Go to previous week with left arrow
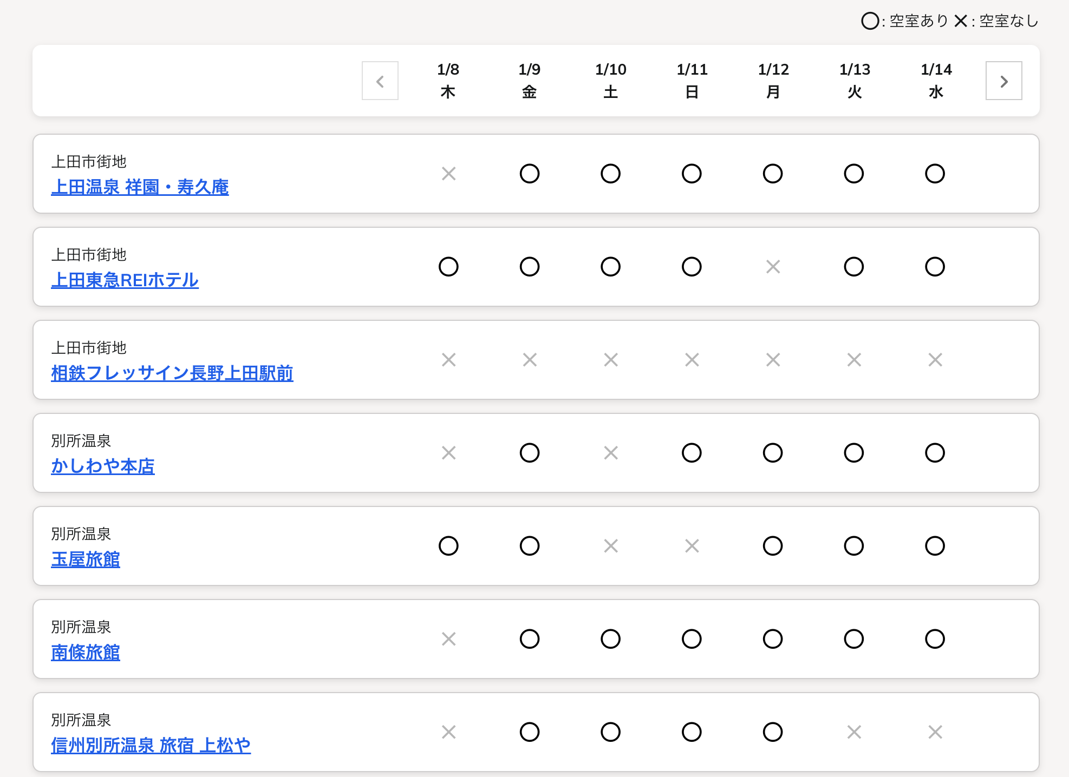The image size is (1069, 777). pos(380,81)
